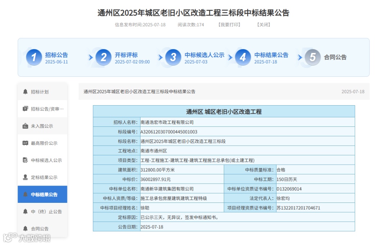389x245 pixels.
Task: Click the 【关闭】 close link
Action: pyautogui.click(x=263, y=24)
